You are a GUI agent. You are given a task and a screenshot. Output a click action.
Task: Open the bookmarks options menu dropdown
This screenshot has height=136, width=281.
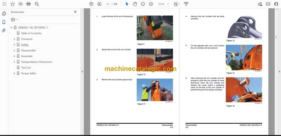point(14,19)
